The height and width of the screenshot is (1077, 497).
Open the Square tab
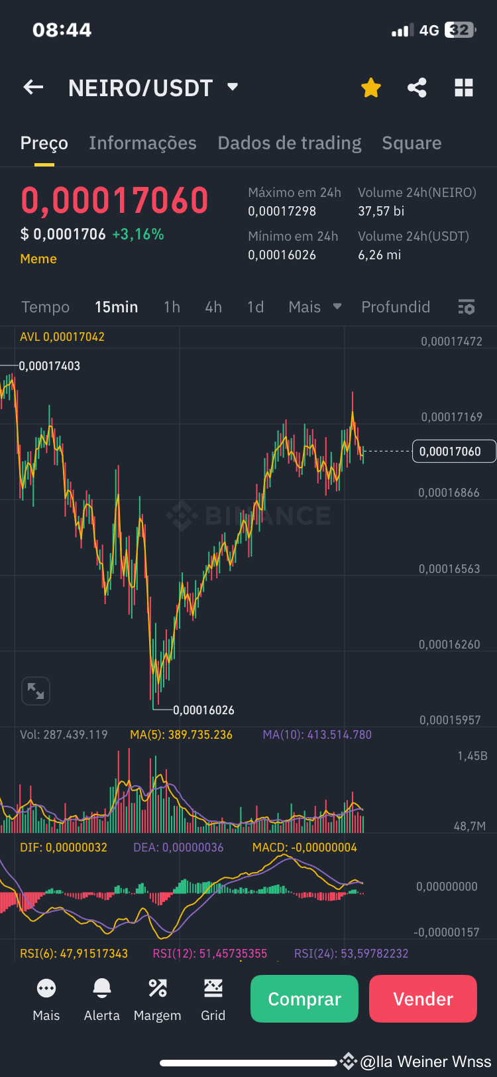[x=412, y=143]
